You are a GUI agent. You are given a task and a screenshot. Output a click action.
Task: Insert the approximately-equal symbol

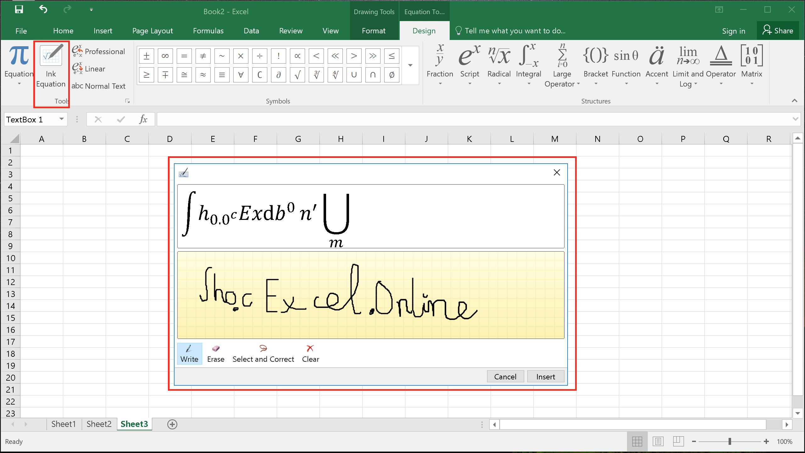(x=203, y=75)
